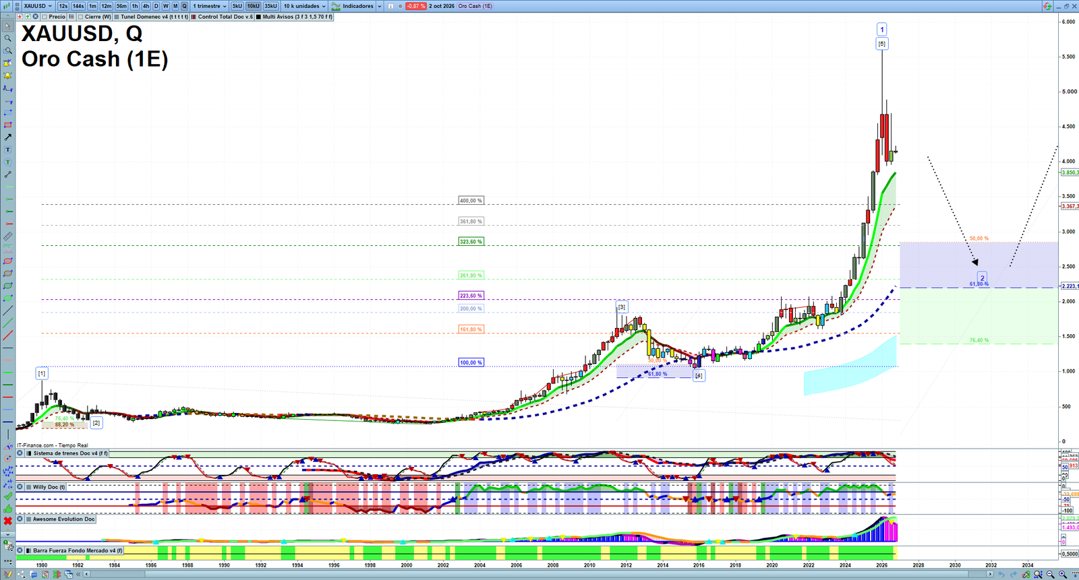The height and width of the screenshot is (580, 1079).
Task: Expand the three-dots more options menu
Action: [7, 561]
